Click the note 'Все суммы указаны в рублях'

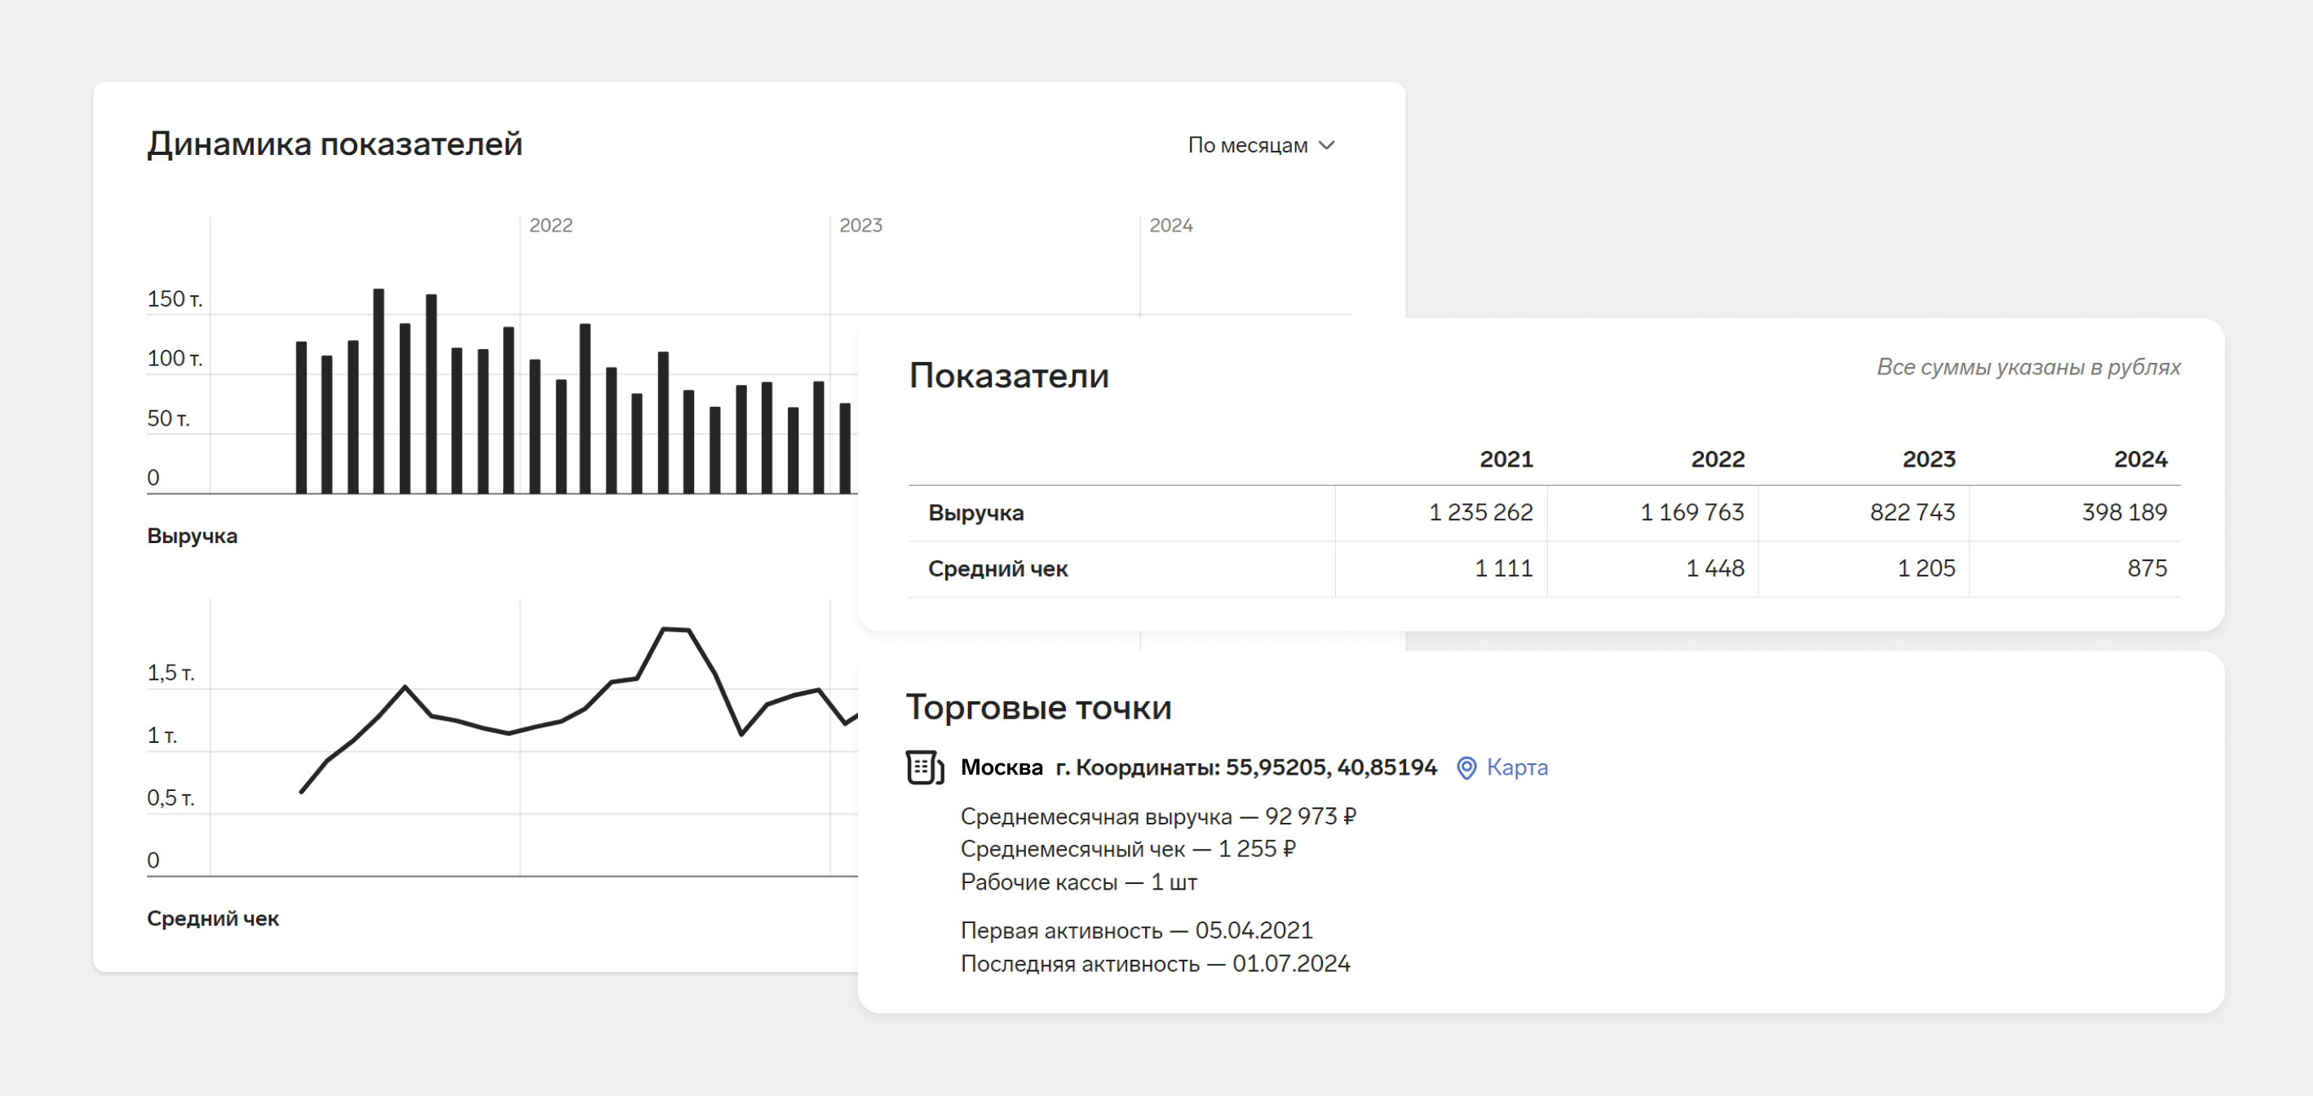[2028, 367]
